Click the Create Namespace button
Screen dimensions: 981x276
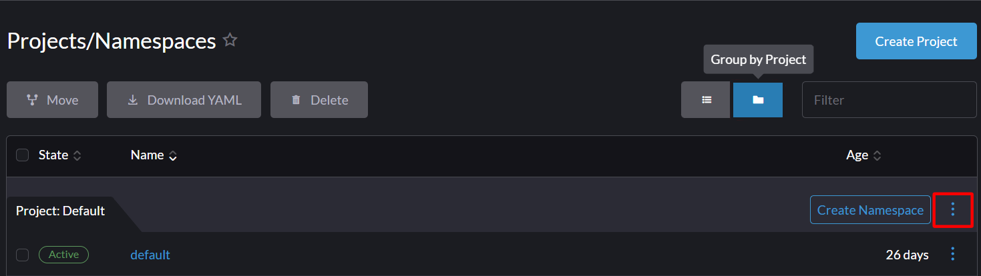[x=870, y=210]
